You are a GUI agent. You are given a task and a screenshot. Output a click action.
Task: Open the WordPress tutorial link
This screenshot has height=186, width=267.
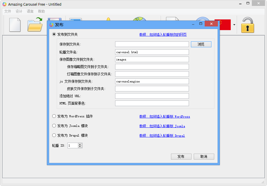click(165, 116)
